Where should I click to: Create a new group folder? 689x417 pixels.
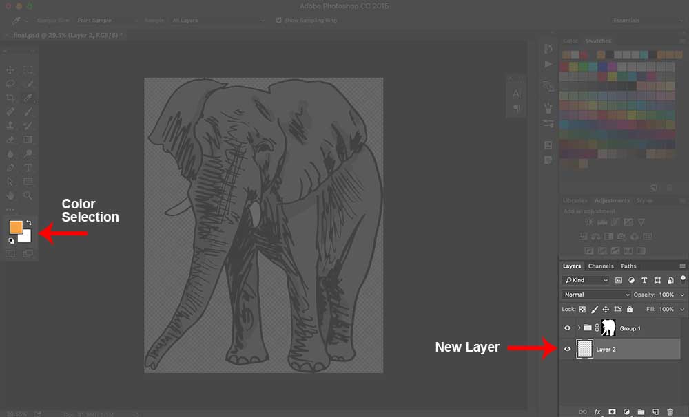click(641, 411)
